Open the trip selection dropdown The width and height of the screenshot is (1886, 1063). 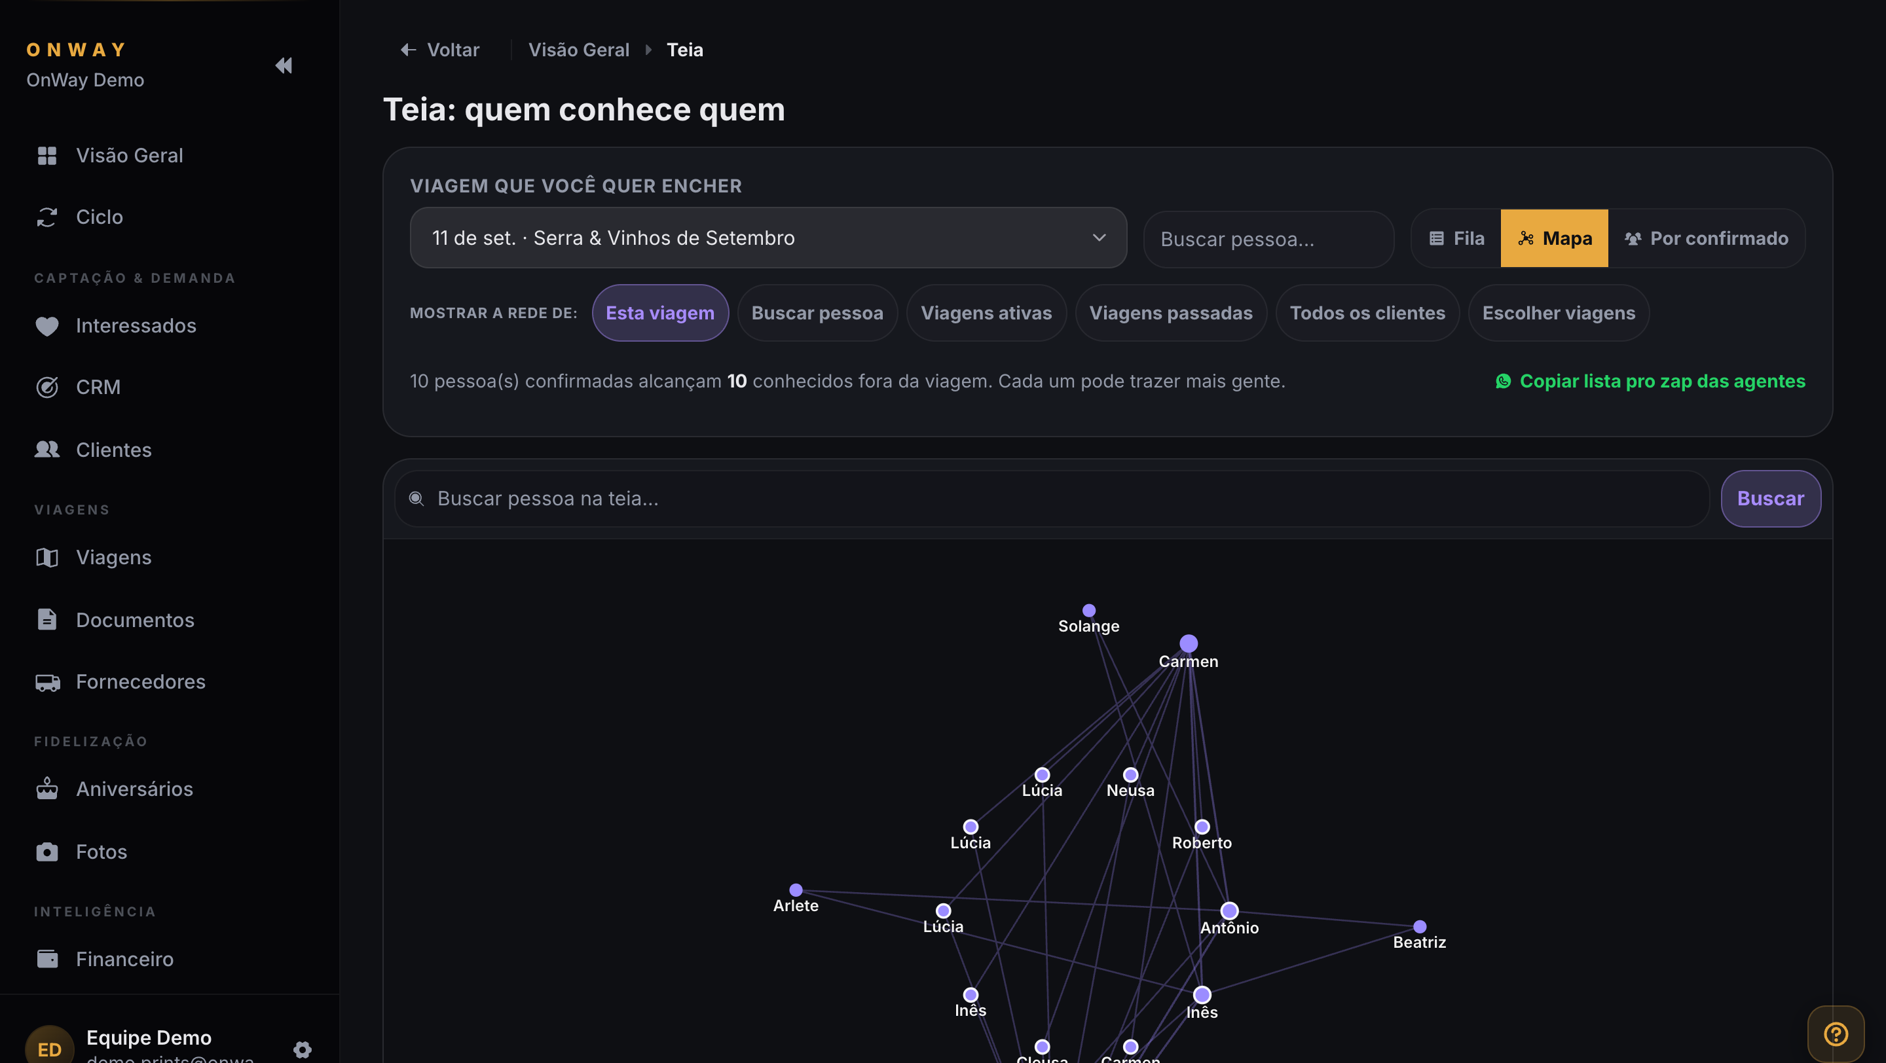click(768, 238)
